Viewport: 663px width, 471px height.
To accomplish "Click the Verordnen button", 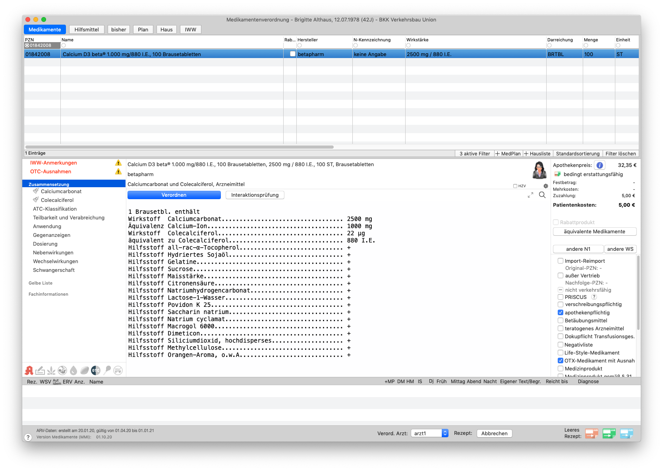I will (x=174, y=195).
